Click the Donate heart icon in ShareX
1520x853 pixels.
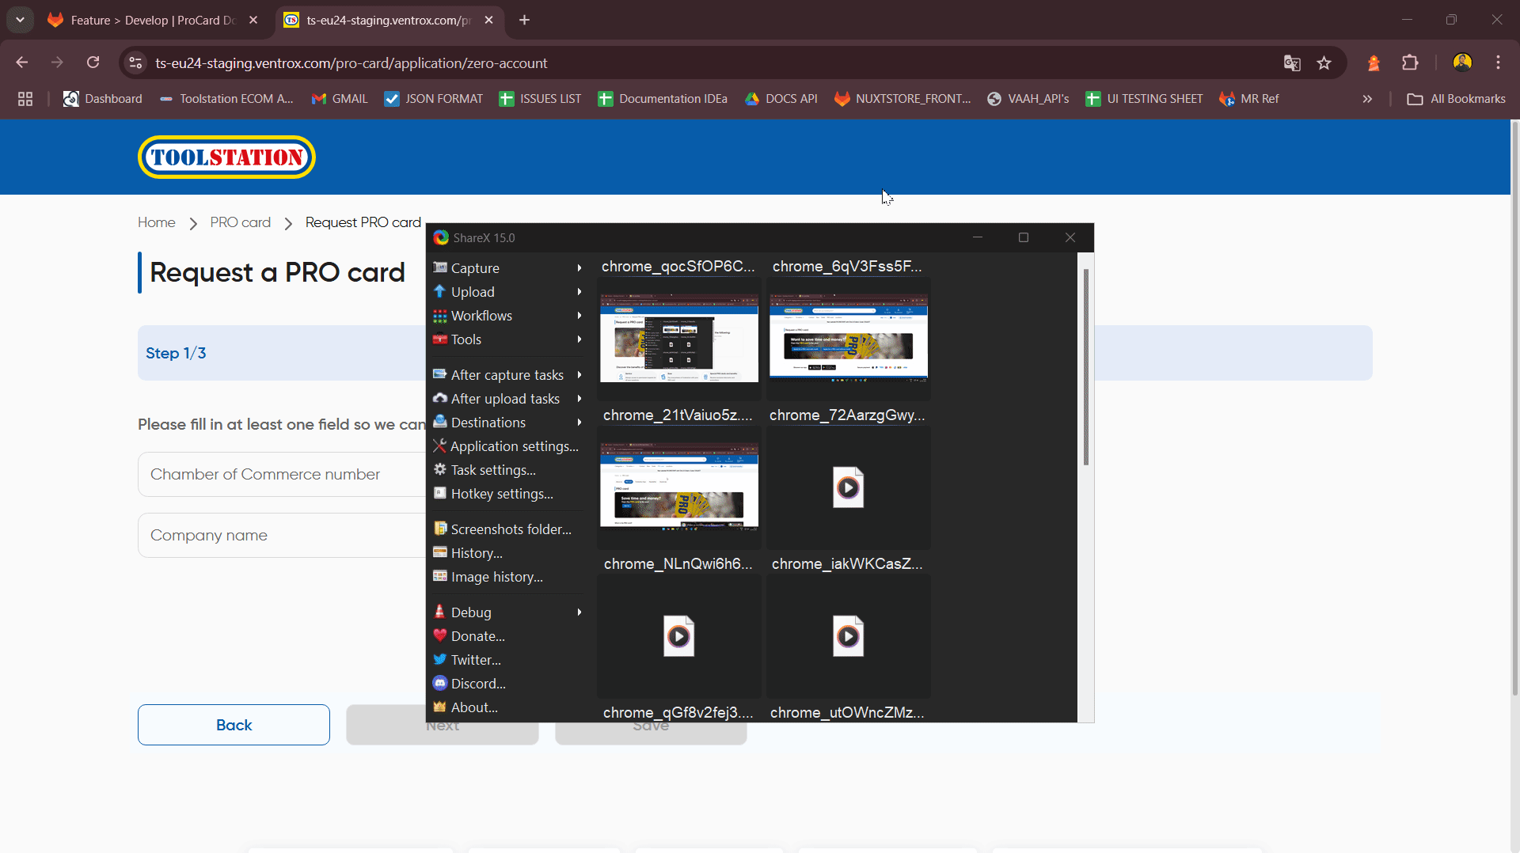tap(440, 635)
